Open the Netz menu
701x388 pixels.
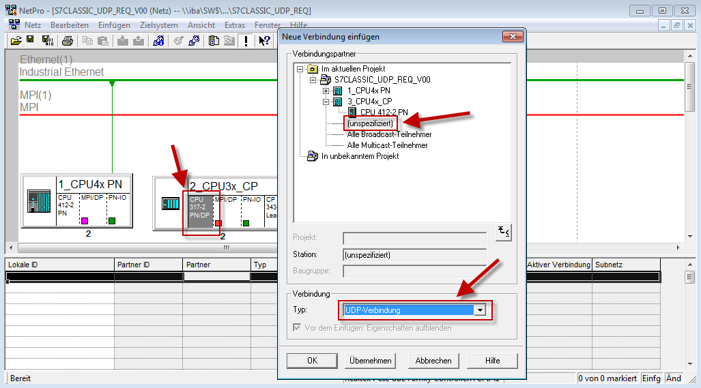(33, 25)
